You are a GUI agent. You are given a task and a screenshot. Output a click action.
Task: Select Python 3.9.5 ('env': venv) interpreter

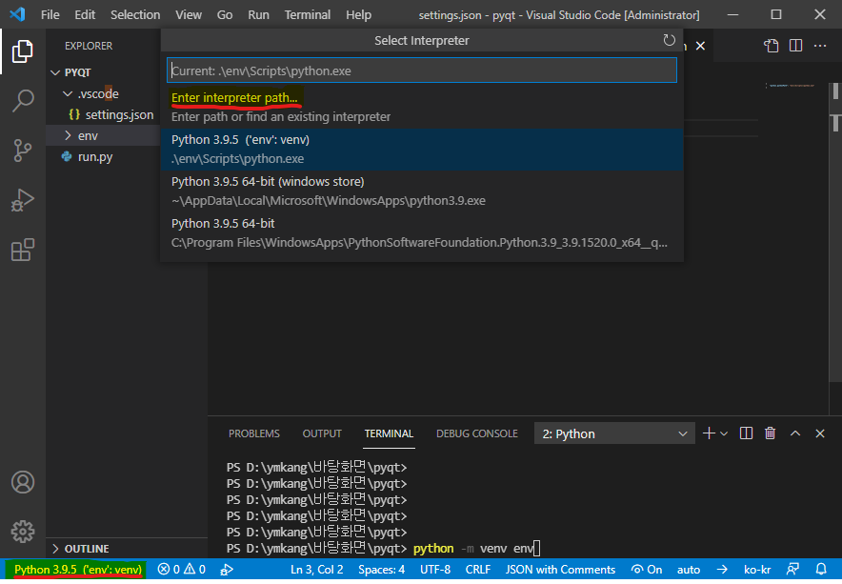coord(422,149)
